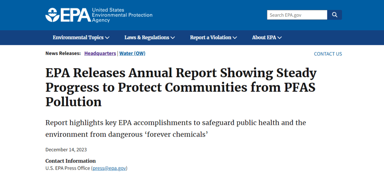Open the Environmental Topics menu label
This screenshot has width=384, height=176.
pos(78,37)
